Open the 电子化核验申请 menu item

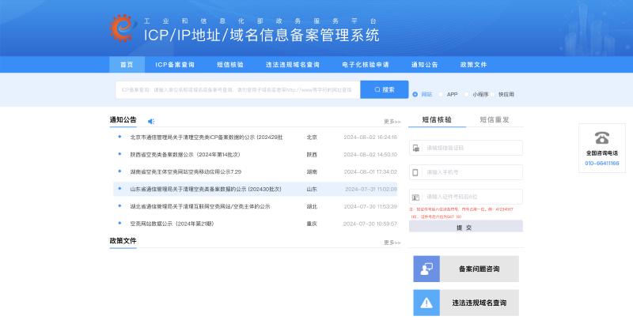(365, 65)
